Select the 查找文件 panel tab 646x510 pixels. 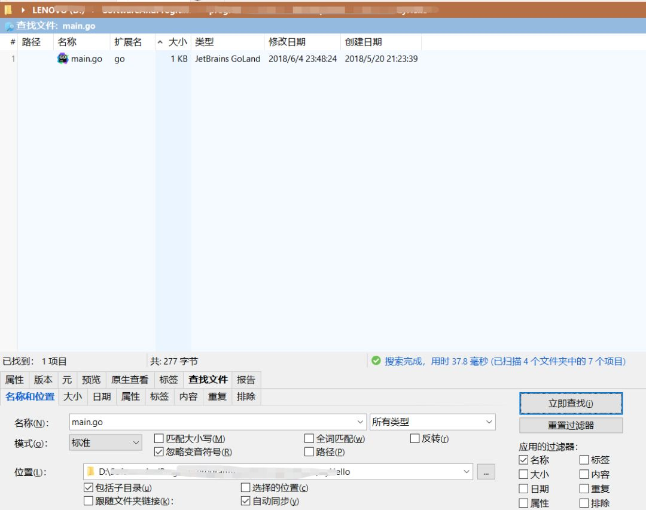(x=208, y=380)
